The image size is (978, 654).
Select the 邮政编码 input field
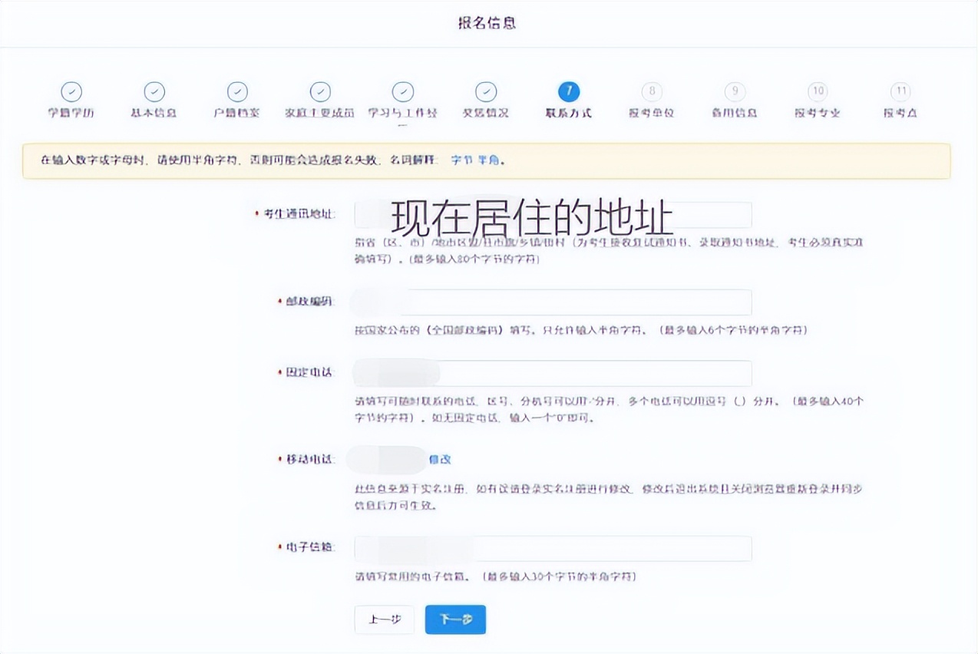[x=553, y=302]
